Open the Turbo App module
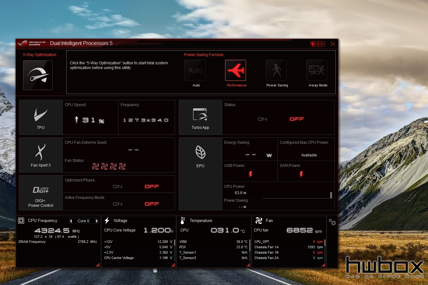 tap(200, 117)
